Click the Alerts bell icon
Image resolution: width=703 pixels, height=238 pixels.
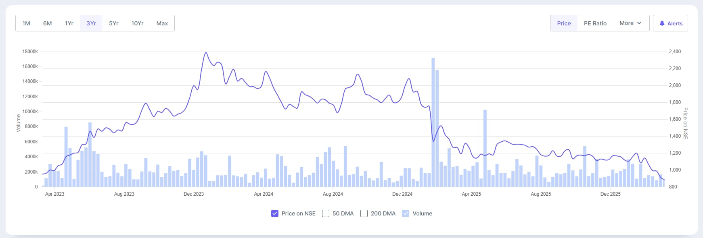click(662, 23)
